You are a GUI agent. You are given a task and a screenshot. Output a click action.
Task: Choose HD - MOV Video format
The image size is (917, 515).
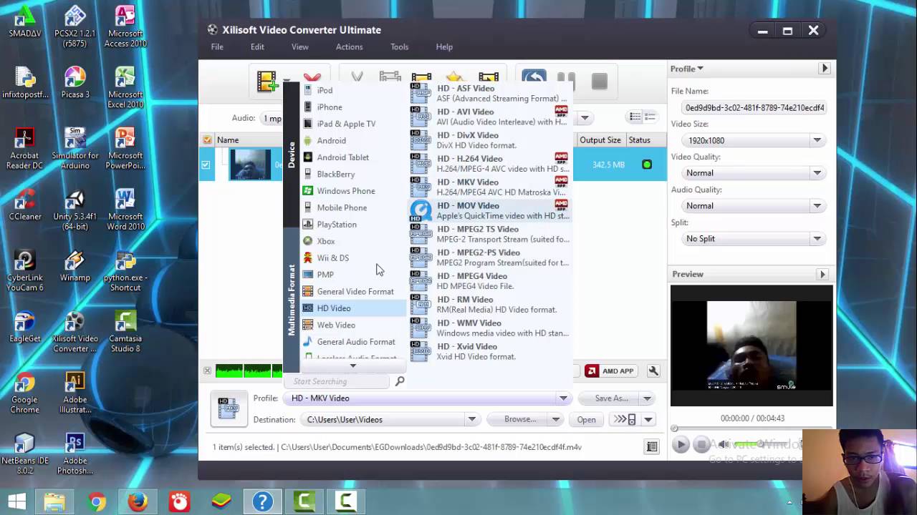click(490, 210)
